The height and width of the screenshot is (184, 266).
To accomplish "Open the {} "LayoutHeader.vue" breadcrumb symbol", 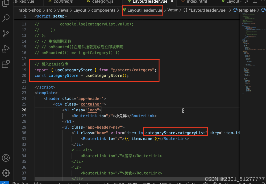I will tap(205, 10).
